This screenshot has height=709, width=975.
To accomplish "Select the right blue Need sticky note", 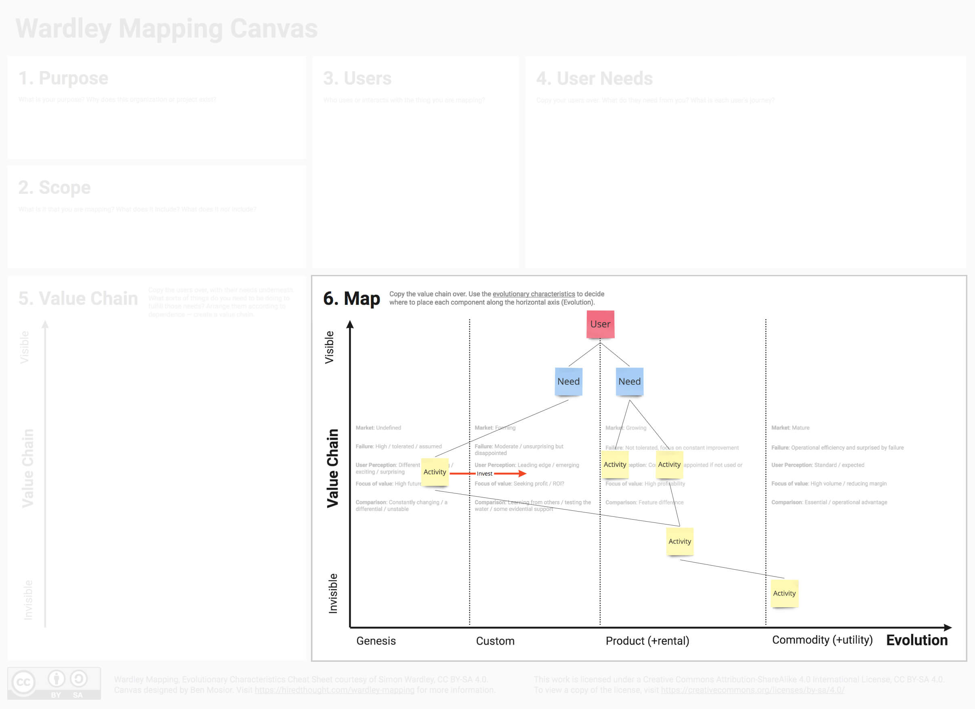I will [629, 382].
